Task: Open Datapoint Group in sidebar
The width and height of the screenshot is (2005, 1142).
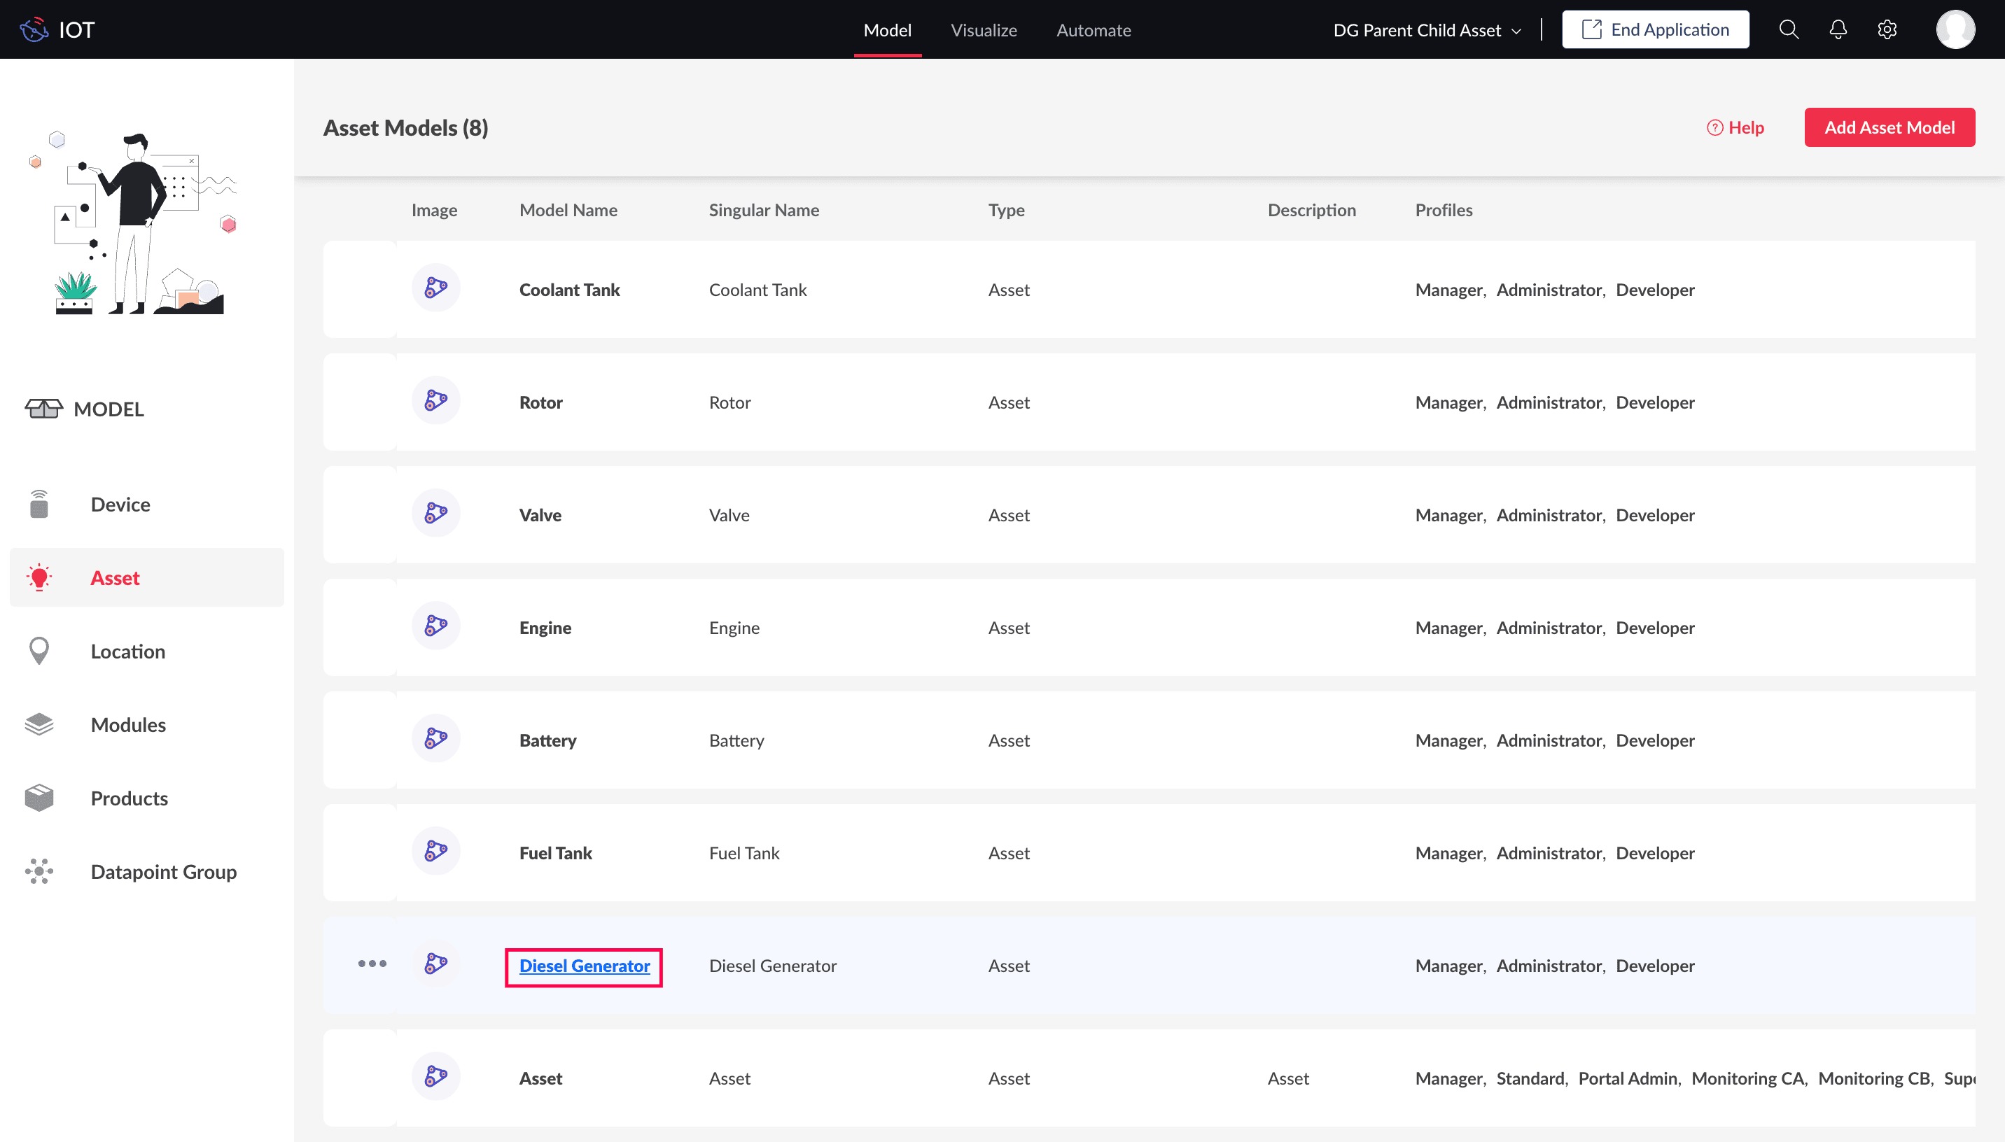Action: click(163, 871)
